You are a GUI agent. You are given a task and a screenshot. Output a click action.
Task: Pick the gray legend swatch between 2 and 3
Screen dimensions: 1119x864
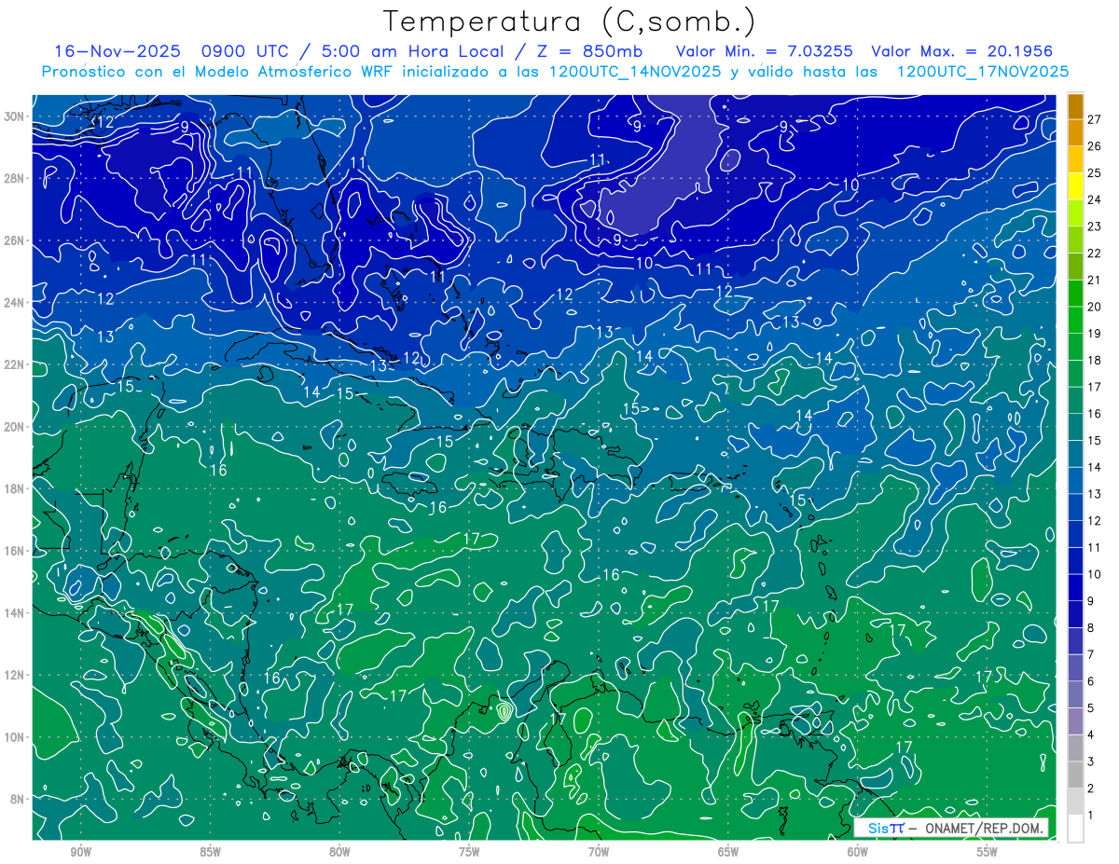coord(1075,775)
